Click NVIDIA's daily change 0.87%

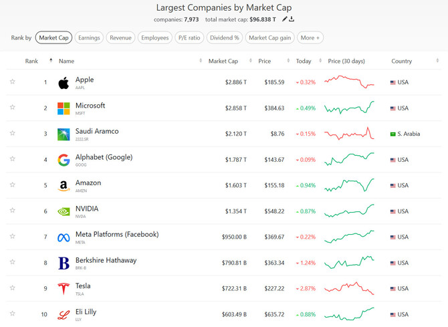(306, 211)
